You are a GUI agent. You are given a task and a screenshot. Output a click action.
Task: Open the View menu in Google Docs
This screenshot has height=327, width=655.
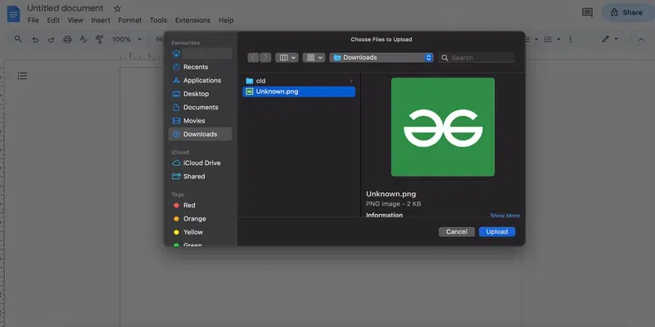tap(75, 20)
